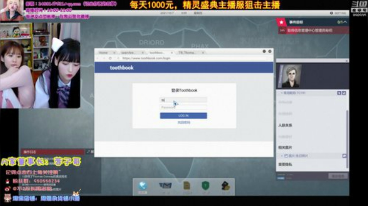The width and height of the screenshot is (368, 206).
Task: Click the browser address bar URL
Action: (x=146, y=58)
